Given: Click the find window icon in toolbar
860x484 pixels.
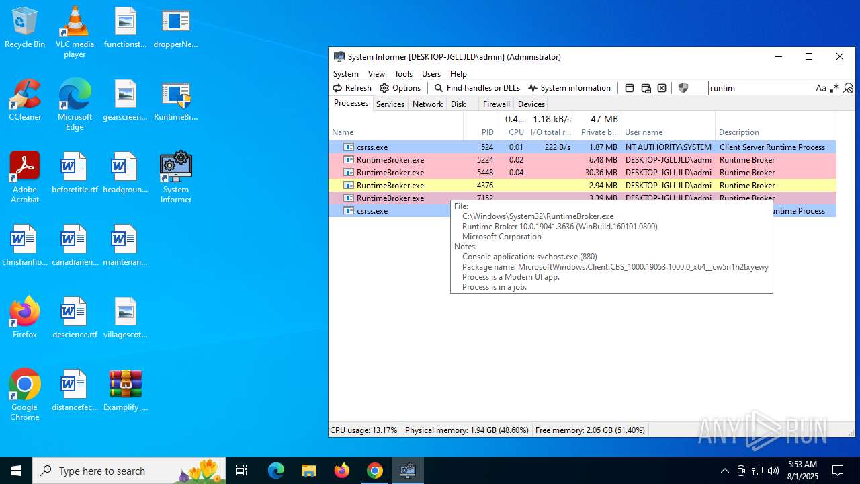Looking at the screenshot, I should 630,88.
